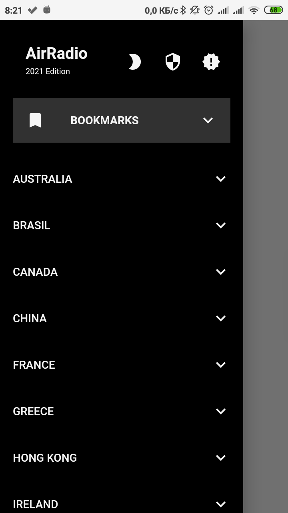Tap the exclamation badge icon
Image resolution: width=288 pixels, height=513 pixels.
tap(211, 62)
